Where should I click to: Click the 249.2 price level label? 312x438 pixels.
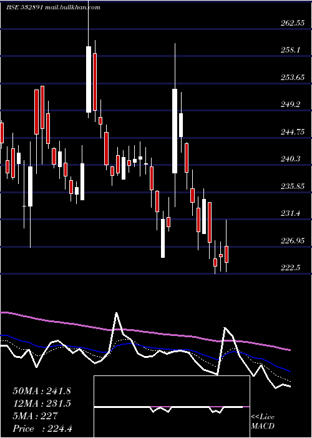291,104
